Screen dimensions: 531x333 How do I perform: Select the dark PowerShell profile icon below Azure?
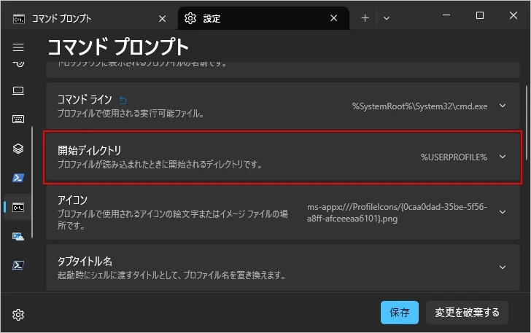pyautogui.click(x=18, y=265)
